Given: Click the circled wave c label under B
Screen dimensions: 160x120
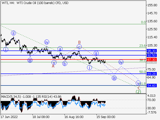Looking at the screenshot, I should click(x=79, y=47).
